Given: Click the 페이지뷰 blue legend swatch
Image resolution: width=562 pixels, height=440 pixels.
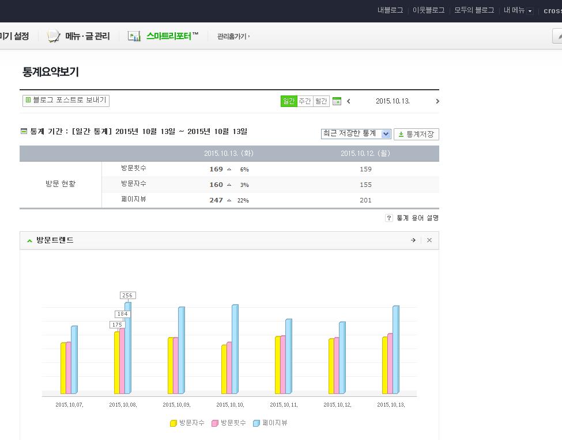Looking at the screenshot, I should tap(257, 423).
